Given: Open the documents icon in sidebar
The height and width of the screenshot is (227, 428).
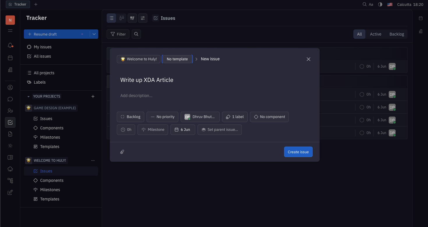Looking at the screenshot, I should pyautogui.click(x=10, y=134).
